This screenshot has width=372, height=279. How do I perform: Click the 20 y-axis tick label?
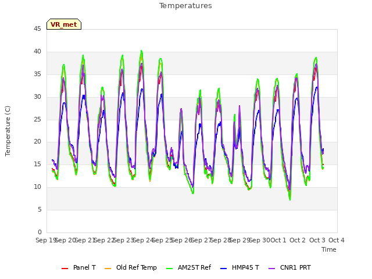click(37, 142)
